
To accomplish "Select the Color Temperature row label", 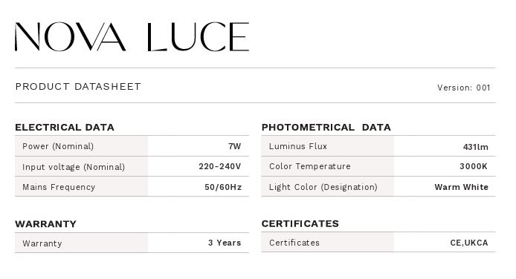I will click(x=309, y=166).
